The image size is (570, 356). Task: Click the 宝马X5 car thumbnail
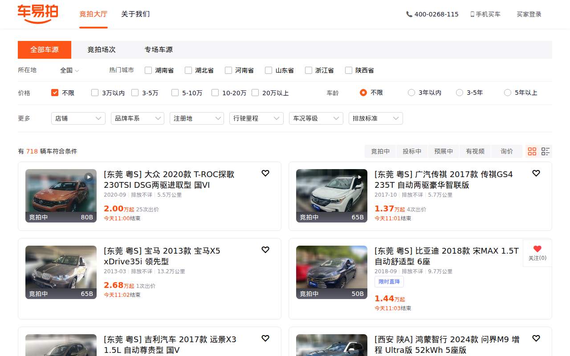61,272
